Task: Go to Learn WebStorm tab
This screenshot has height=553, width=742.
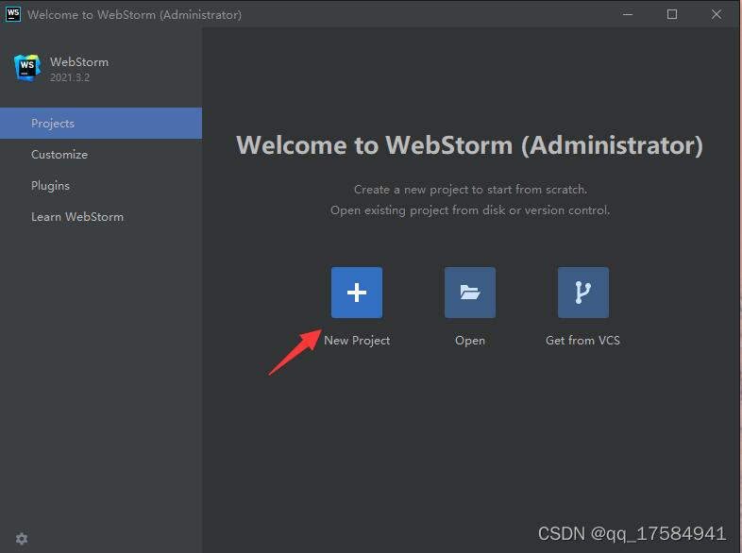Action: [x=101, y=217]
